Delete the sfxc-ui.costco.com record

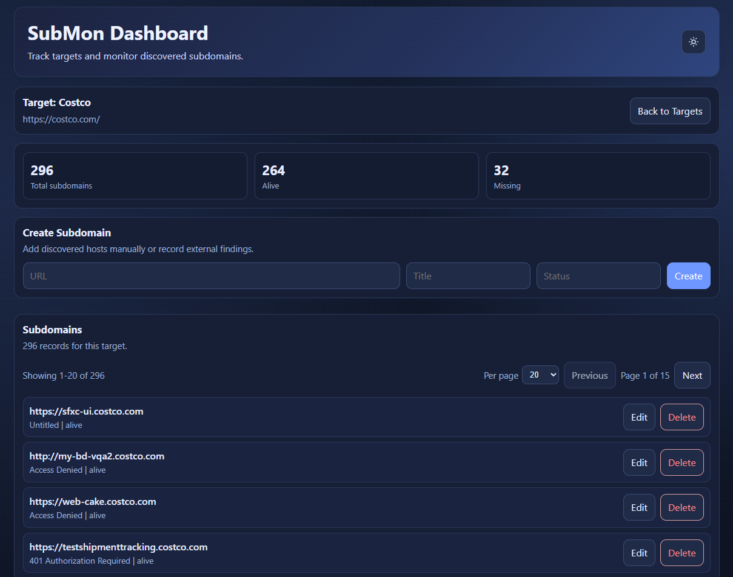(682, 417)
